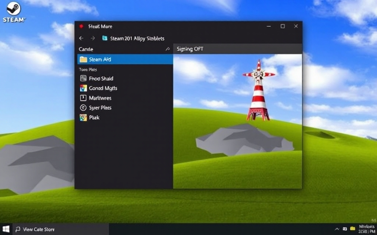Screen dimensions: 377x235
Task: Expand the system tray hidden icons chevron
Action: click(x=337, y=229)
